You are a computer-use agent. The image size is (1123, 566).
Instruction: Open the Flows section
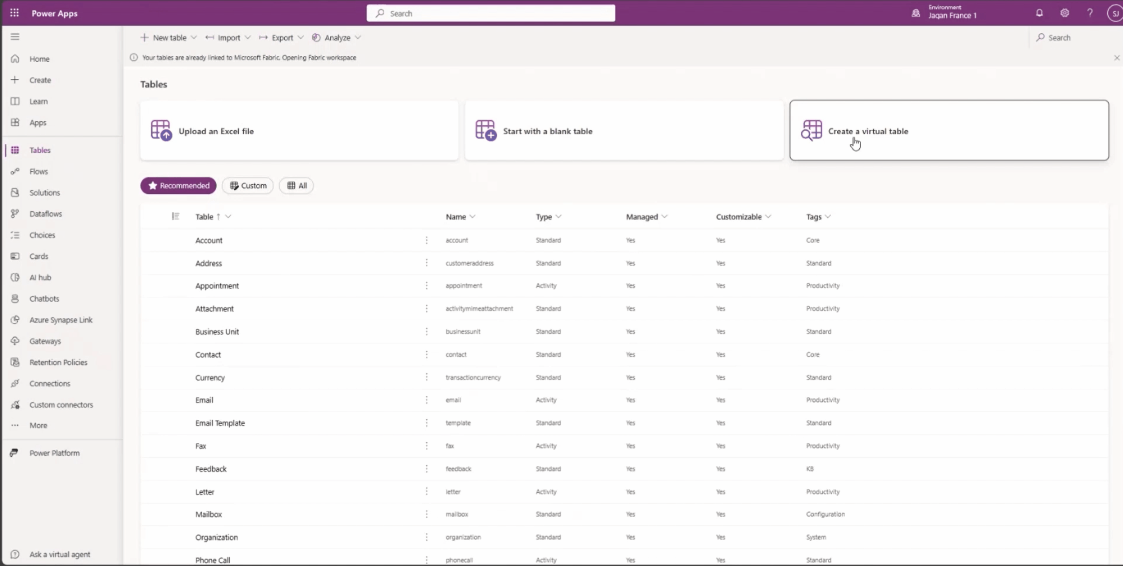38,171
